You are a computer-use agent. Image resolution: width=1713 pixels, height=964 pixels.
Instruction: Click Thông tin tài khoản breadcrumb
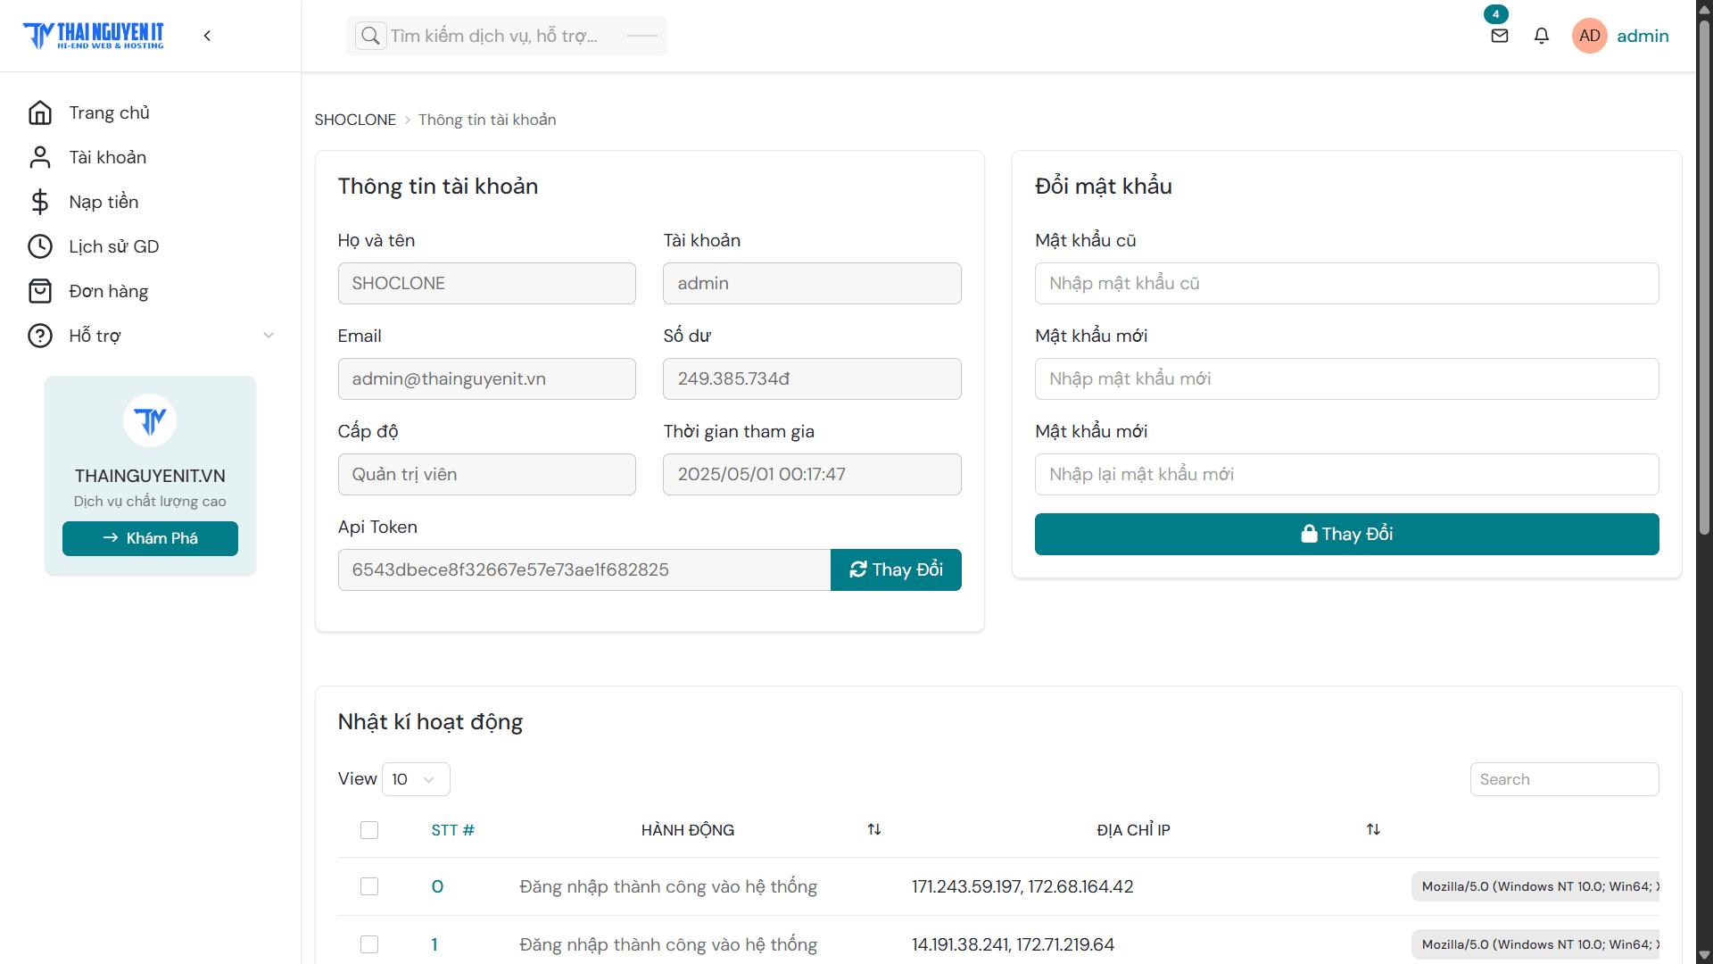tap(487, 120)
